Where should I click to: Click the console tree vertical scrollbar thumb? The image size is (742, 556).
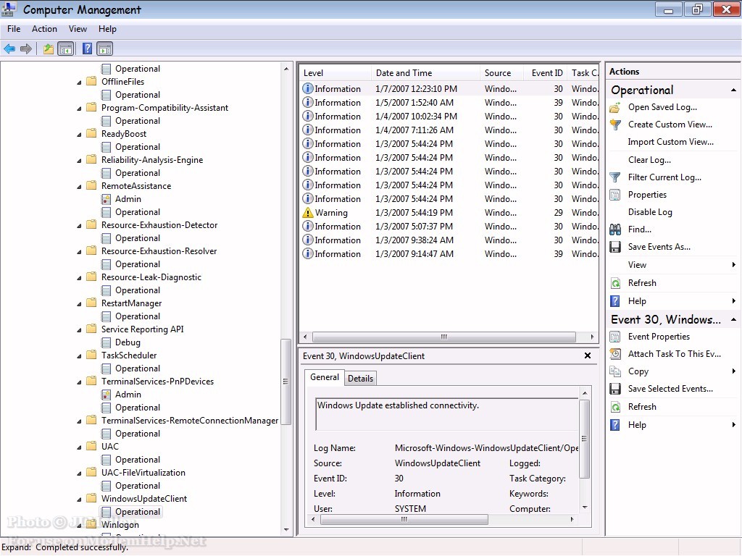point(285,382)
